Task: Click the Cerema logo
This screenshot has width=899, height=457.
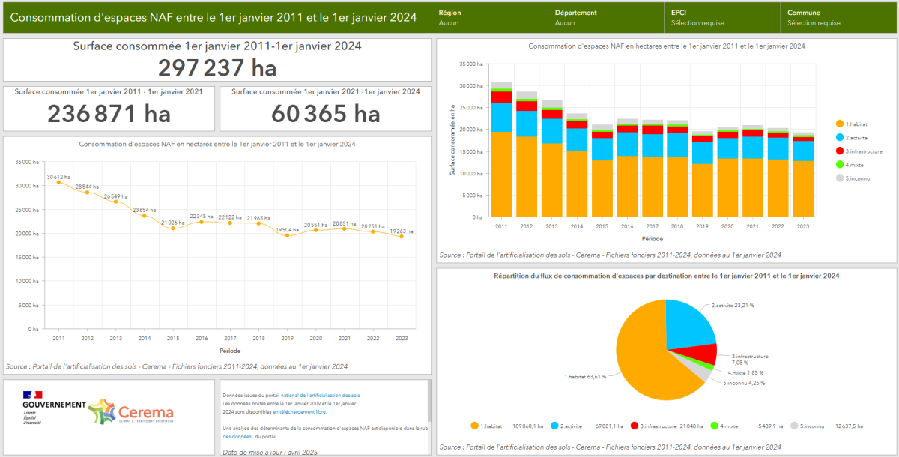Action: click(x=131, y=413)
